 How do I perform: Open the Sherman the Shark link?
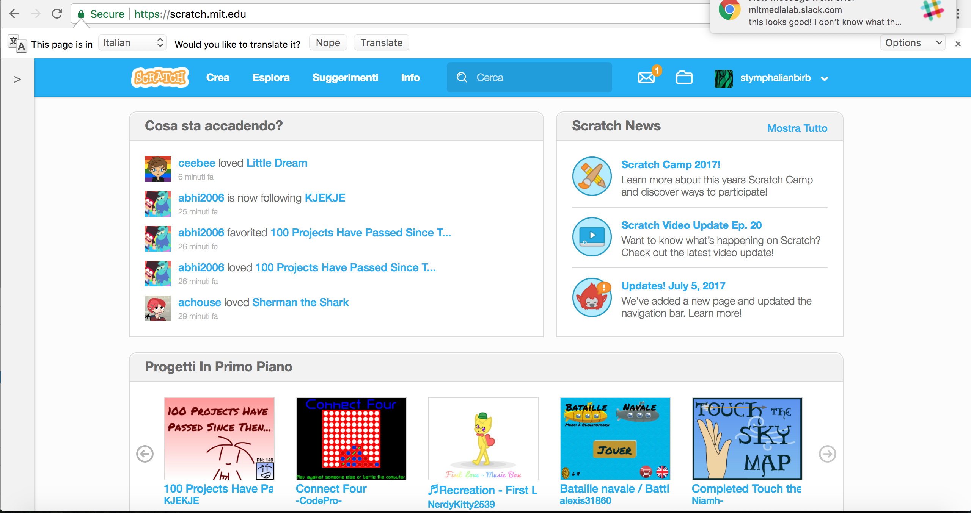click(300, 302)
